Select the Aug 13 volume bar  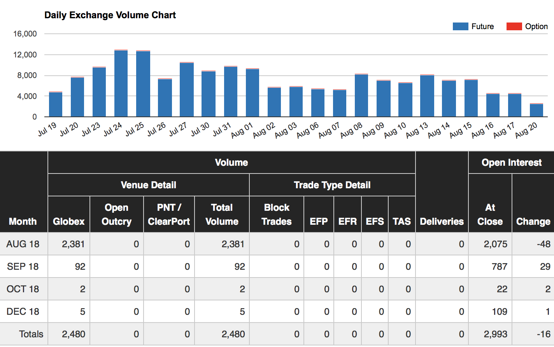[427, 95]
